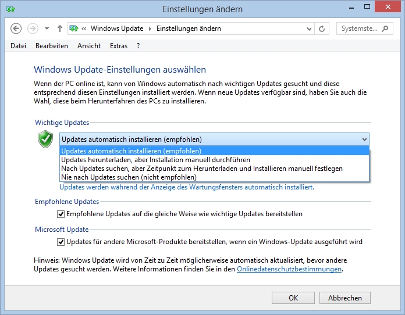Select Updates herunterladen, aber Installation manuell durchführen
The height and width of the screenshot is (315, 405).
coord(214,160)
